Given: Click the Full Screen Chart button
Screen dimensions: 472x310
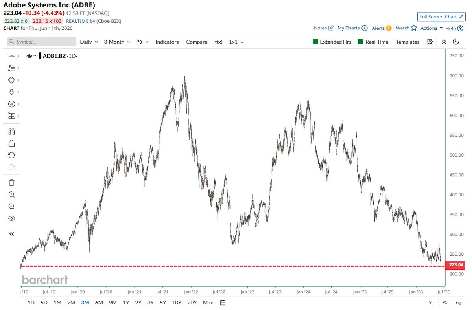Looking at the screenshot, I should [x=441, y=17].
